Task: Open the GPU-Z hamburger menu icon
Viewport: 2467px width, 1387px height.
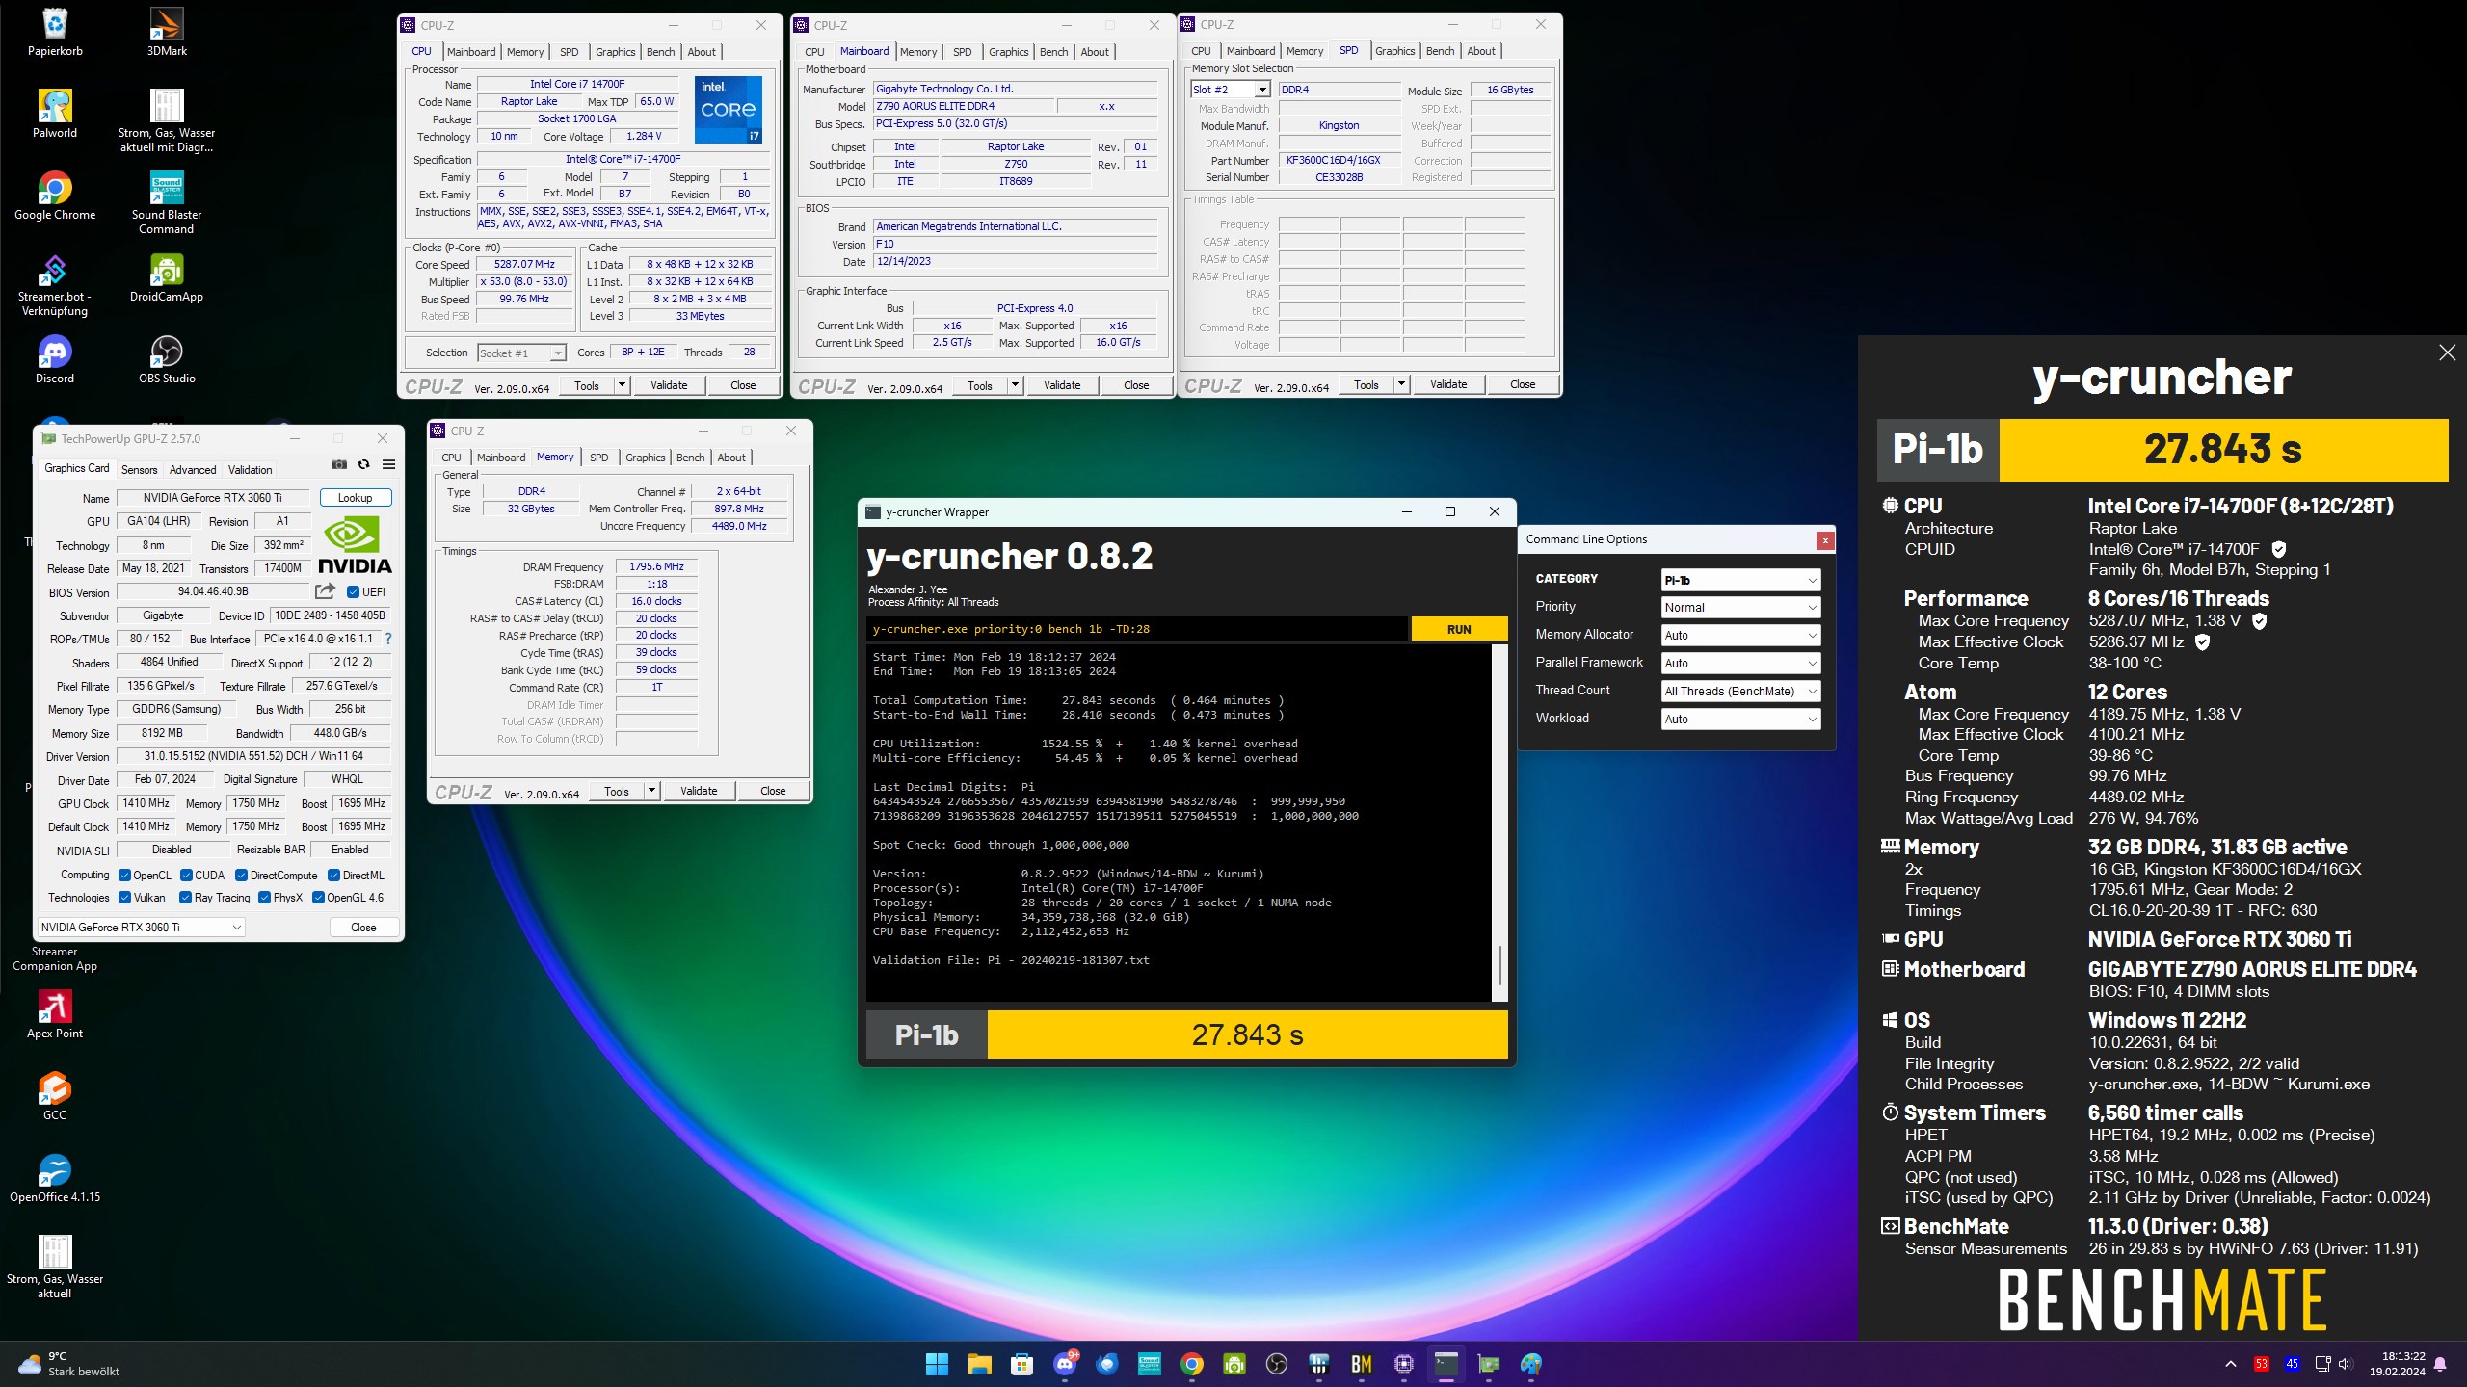Action: point(388,464)
